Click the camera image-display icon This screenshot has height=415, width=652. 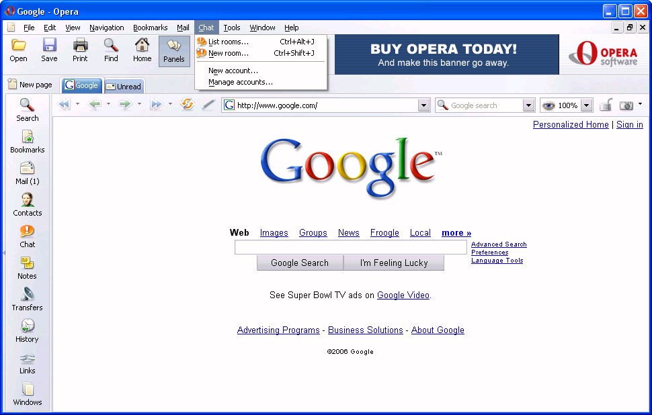(x=626, y=105)
